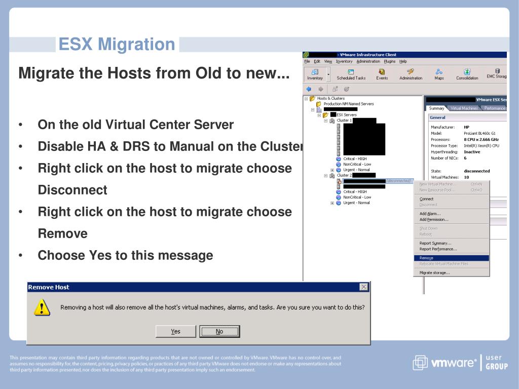Open the EMC Storage toolbar item

click(497, 74)
